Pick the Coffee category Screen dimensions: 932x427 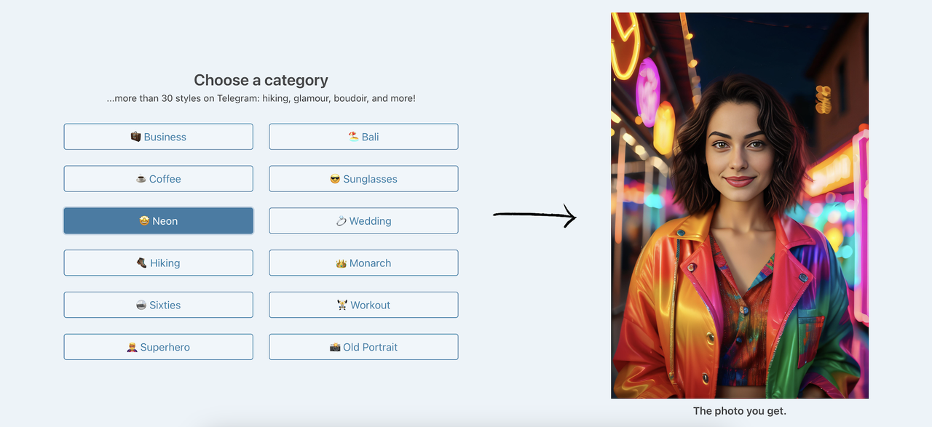point(159,179)
